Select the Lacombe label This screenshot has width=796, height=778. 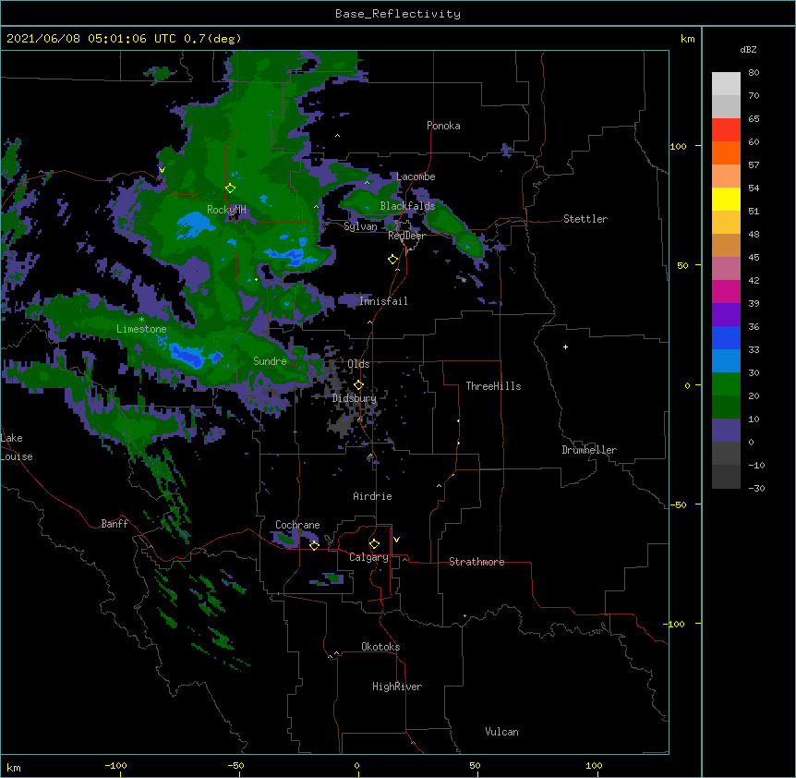[416, 176]
